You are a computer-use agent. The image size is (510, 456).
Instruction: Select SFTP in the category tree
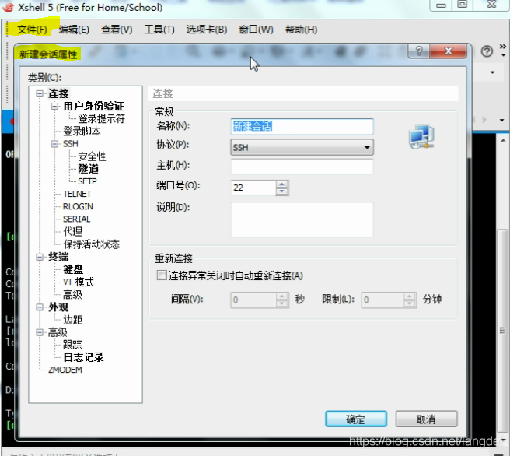click(x=87, y=181)
